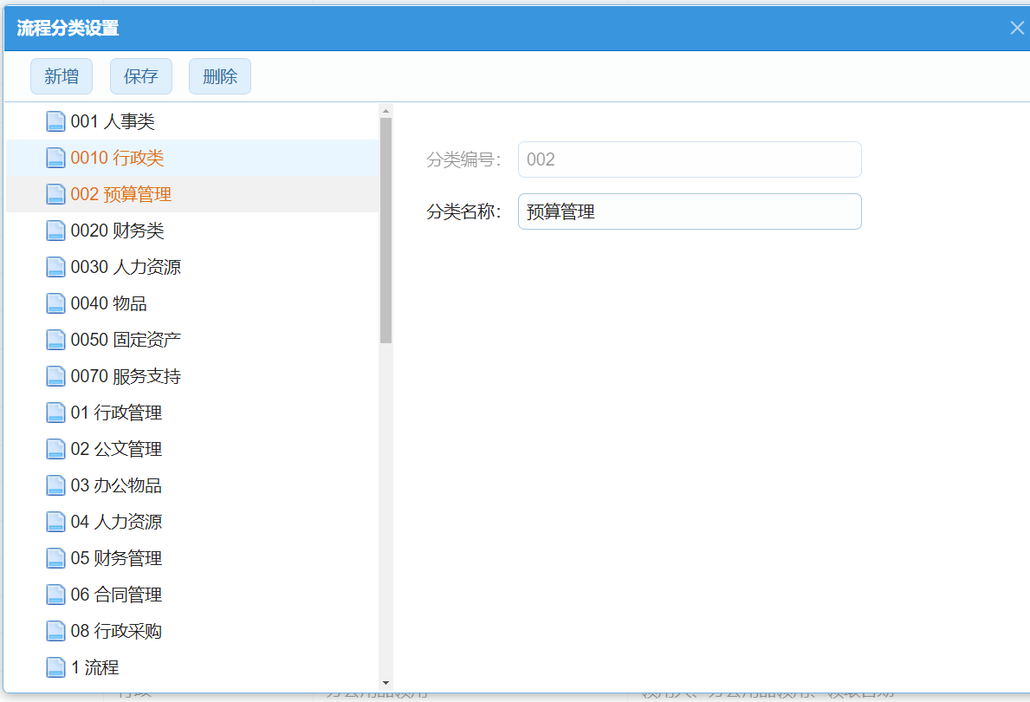Close the 流程分类设置 dialog

pyautogui.click(x=1017, y=28)
